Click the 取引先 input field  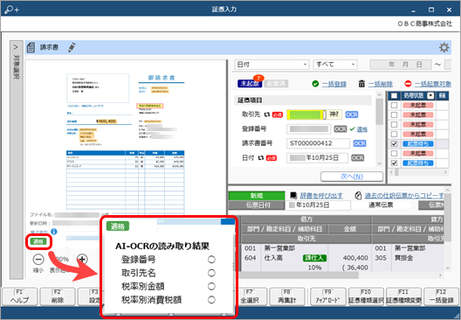pos(314,115)
